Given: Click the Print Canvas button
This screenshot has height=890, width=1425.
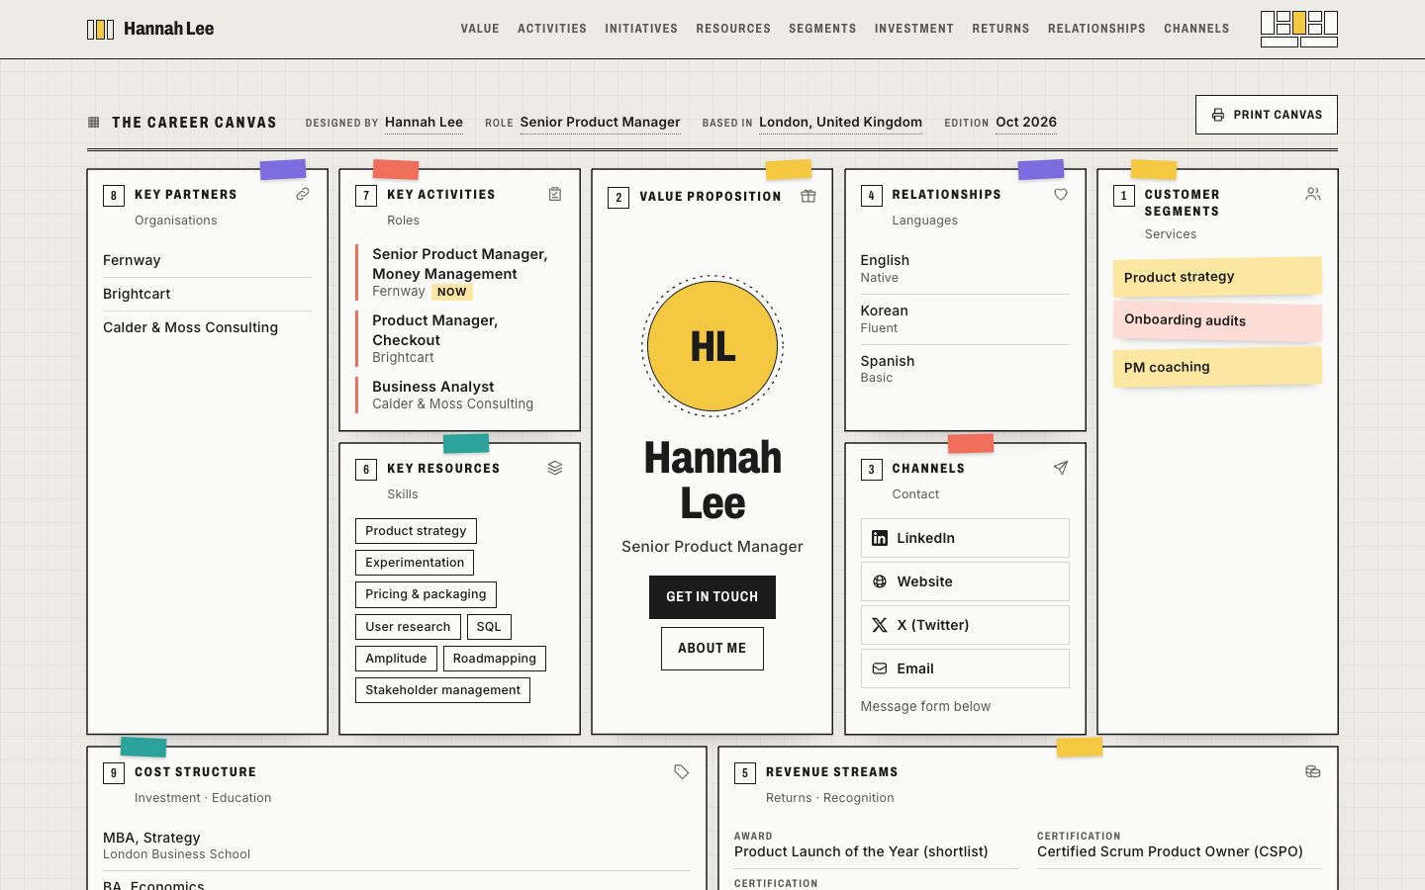Looking at the screenshot, I should click(1267, 115).
